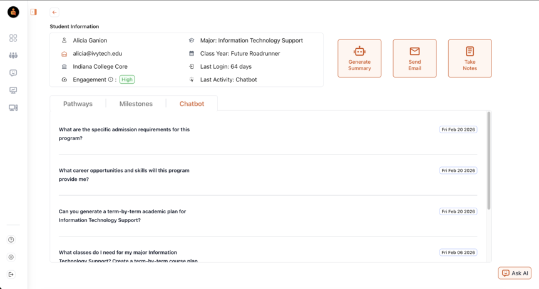This screenshot has width=539, height=289.
Task: Open the dashboard grid icon in sidebar
Action: click(13, 38)
